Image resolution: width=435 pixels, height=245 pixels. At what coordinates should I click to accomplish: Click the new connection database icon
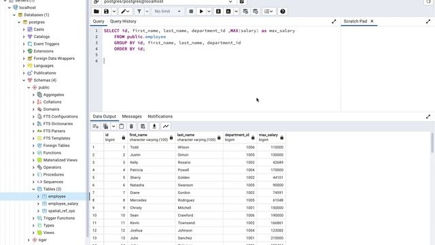pos(242,1)
